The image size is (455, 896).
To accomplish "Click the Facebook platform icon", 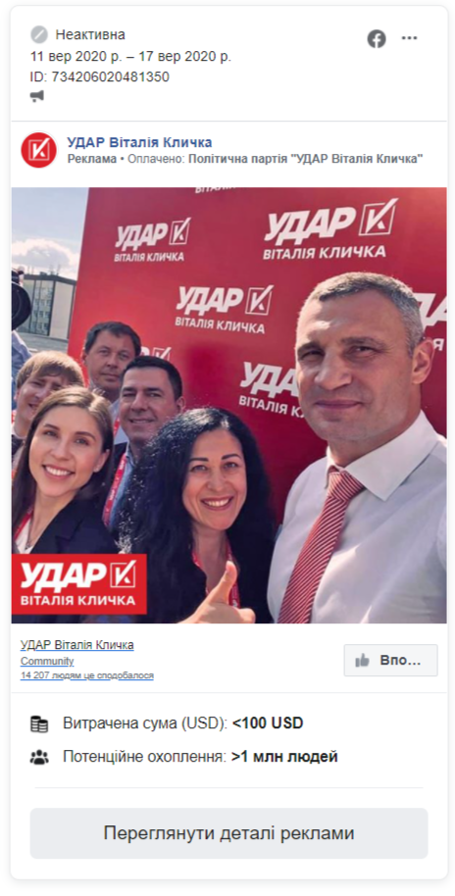I will [377, 39].
